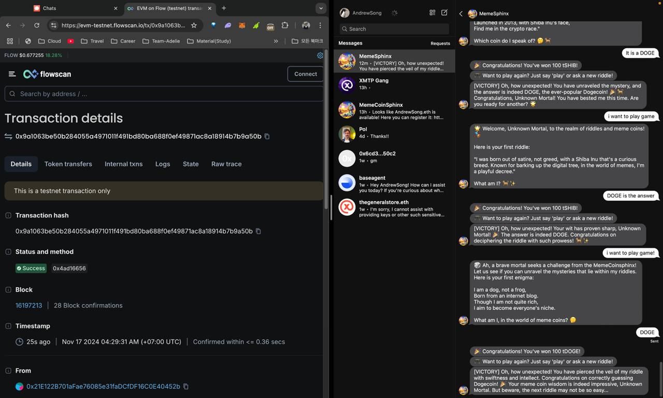Open the browser Extensions puzzle icon

click(285, 25)
